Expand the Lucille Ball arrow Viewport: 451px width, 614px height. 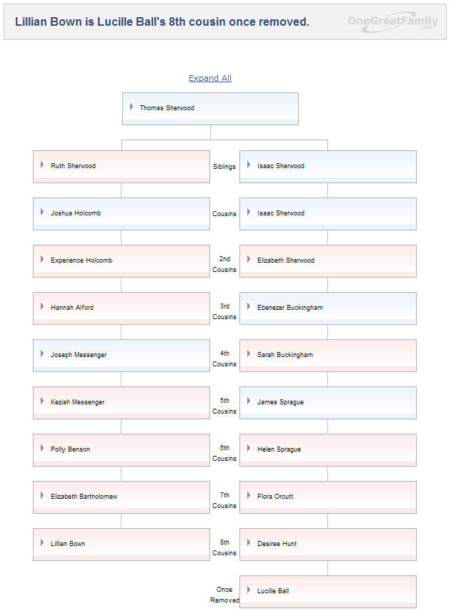click(x=249, y=590)
